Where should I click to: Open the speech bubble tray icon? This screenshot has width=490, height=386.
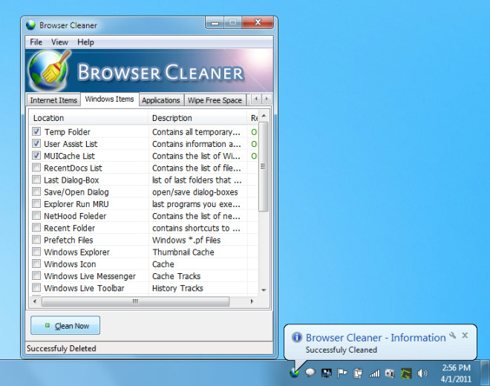click(x=310, y=373)
